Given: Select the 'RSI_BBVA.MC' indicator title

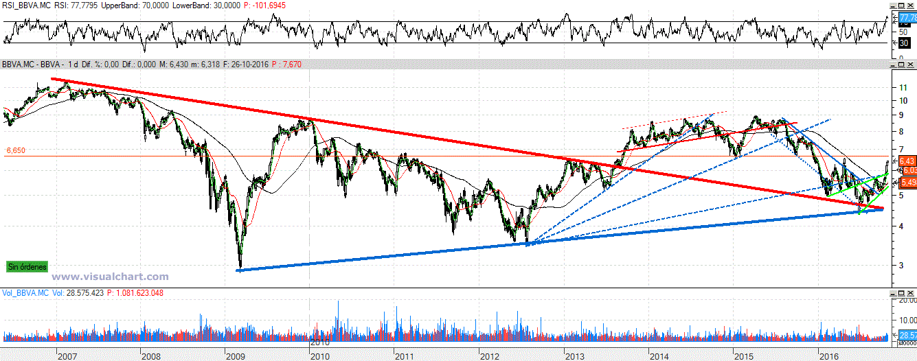Looking at the screenshot, I should [x=26, y=5].
